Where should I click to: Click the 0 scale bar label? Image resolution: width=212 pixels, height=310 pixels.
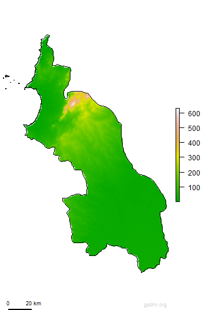(x=8, y=304)
